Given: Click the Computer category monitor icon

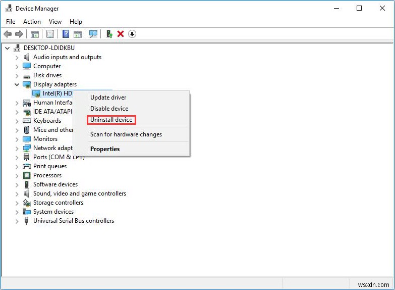Looking at the screenshot, I should pyautogui.click(x=27, y=66).
